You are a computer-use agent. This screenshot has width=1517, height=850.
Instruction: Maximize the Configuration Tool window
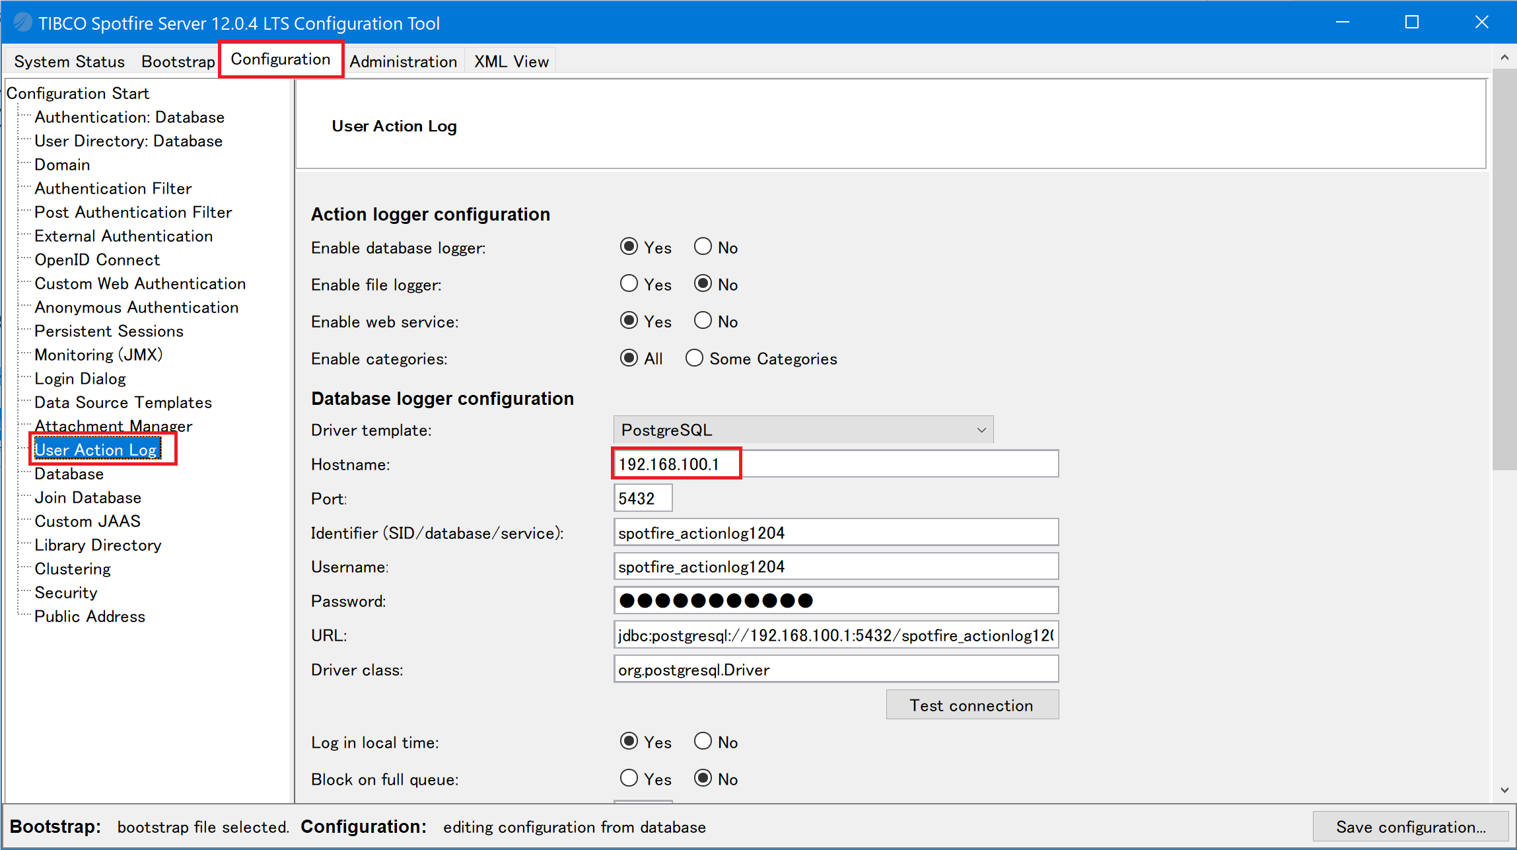tap(1412, 22)
